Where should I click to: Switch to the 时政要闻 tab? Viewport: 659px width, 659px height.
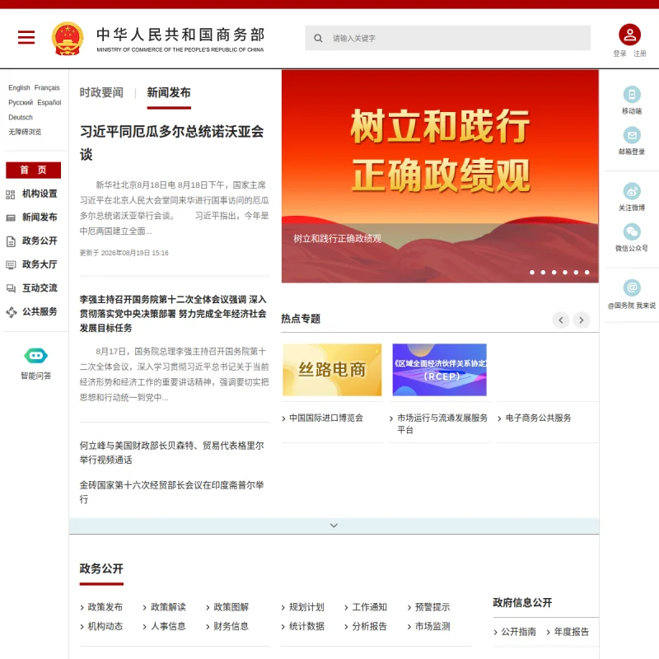101,92
